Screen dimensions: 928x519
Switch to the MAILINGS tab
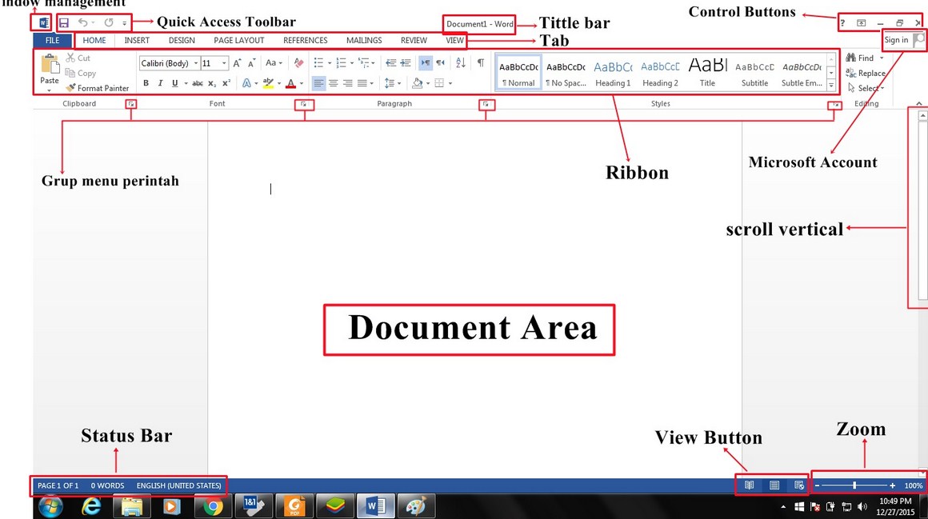[364, 40]
